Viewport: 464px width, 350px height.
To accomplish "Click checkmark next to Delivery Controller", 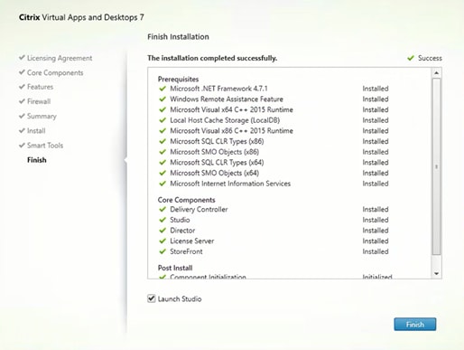I will coord(162,209).
